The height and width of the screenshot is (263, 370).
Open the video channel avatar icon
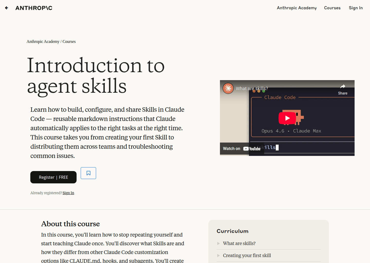228,88
